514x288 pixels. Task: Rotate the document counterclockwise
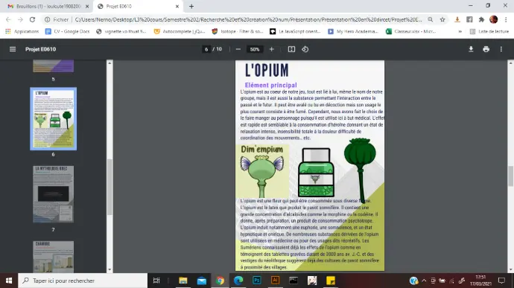click(x=305, y=49)
